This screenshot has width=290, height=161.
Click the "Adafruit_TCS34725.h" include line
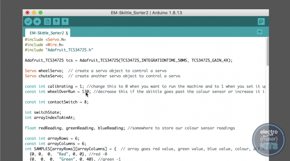[59, 50]
